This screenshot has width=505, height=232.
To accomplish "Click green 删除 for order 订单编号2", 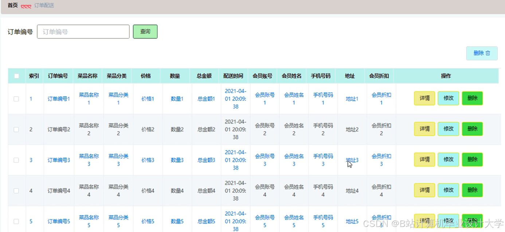I will 472,129.
